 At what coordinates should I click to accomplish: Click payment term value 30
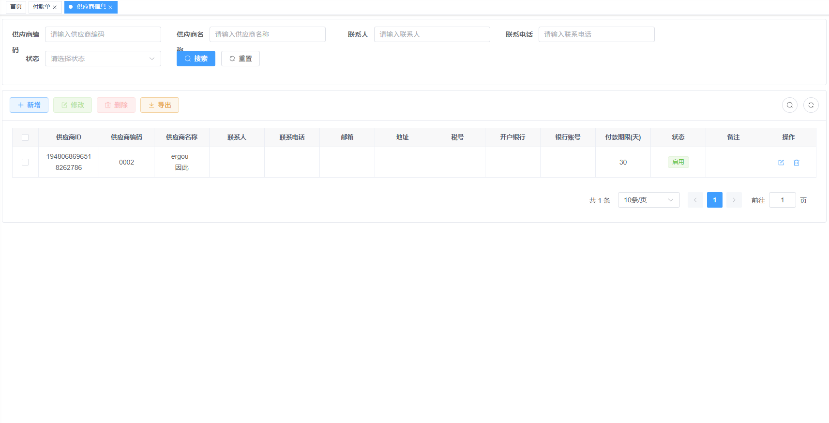(x=623, y=162)
